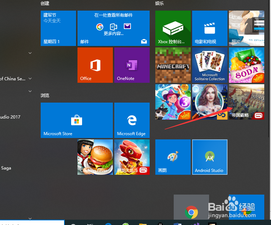Launch the Minecraft tile

point(173,65)
